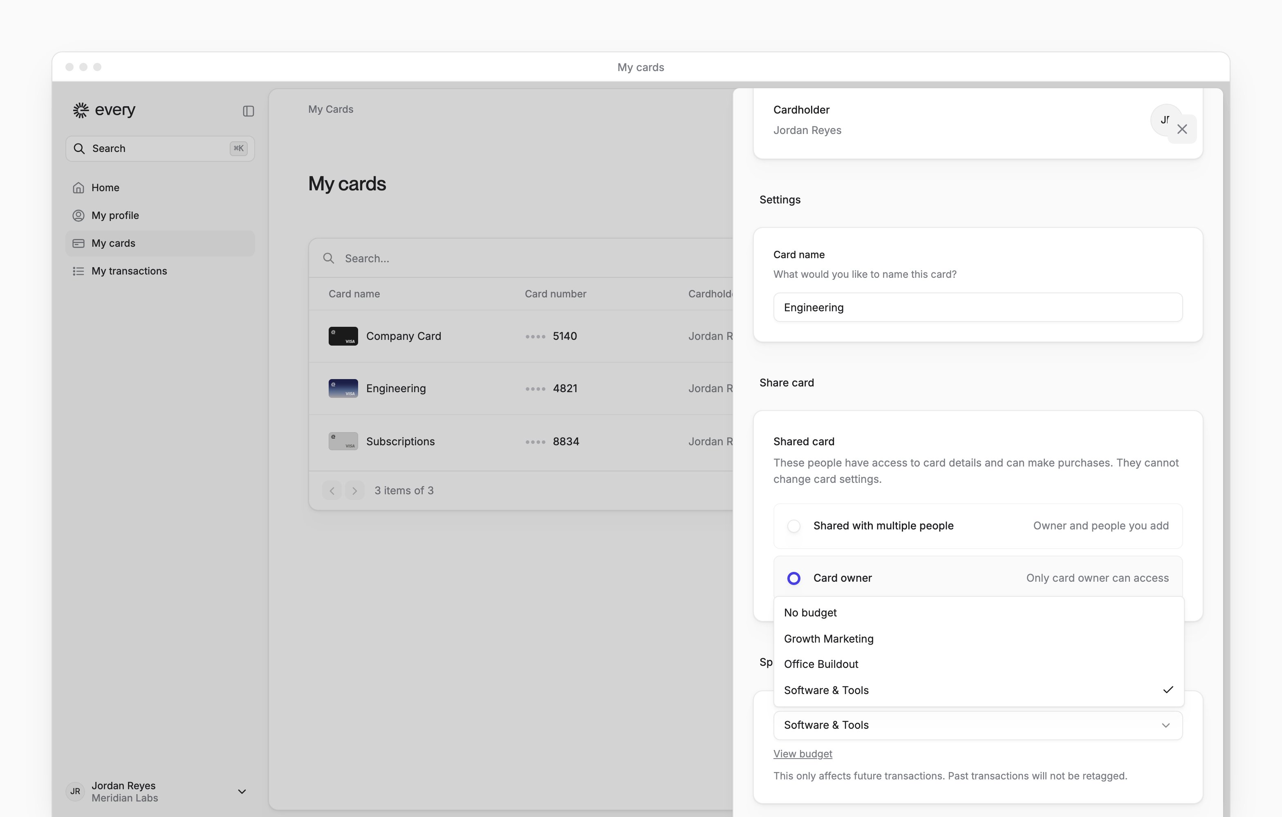1282x817 pixels.
Task: Click the My transactions list icon
Action: 78,271
